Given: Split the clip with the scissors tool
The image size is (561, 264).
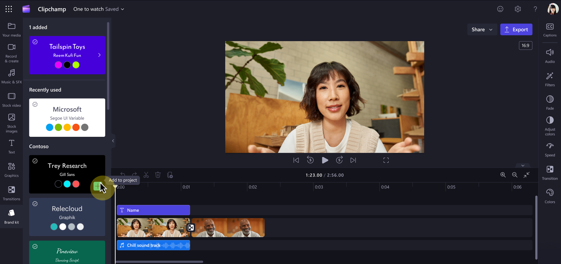Looking at the screenshot, I should [x=146, y=175].
